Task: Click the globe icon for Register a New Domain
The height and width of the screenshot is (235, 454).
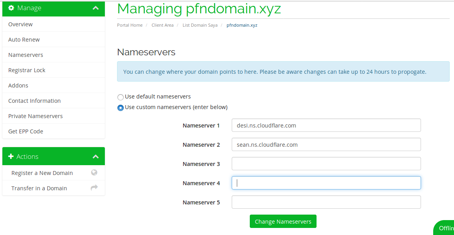Action: 94,173
